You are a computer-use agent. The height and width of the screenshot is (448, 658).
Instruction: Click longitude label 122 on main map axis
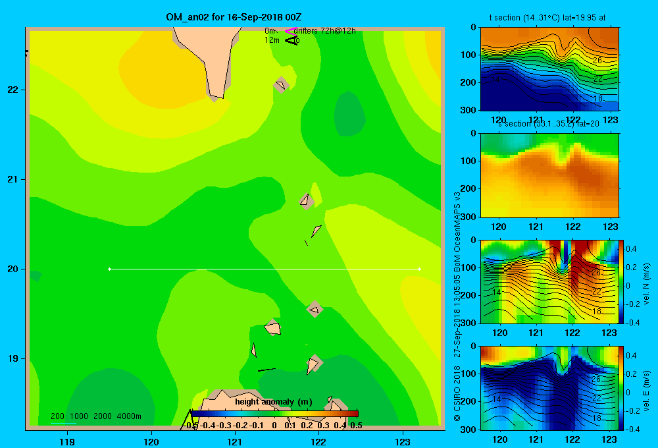(318, 441)
